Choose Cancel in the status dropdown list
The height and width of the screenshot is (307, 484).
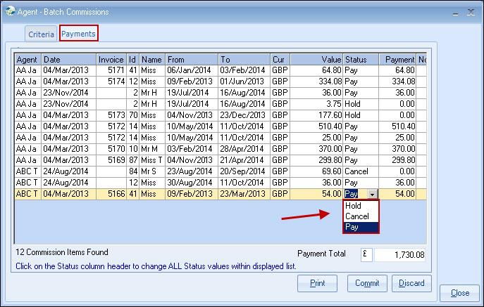(361, 216)
